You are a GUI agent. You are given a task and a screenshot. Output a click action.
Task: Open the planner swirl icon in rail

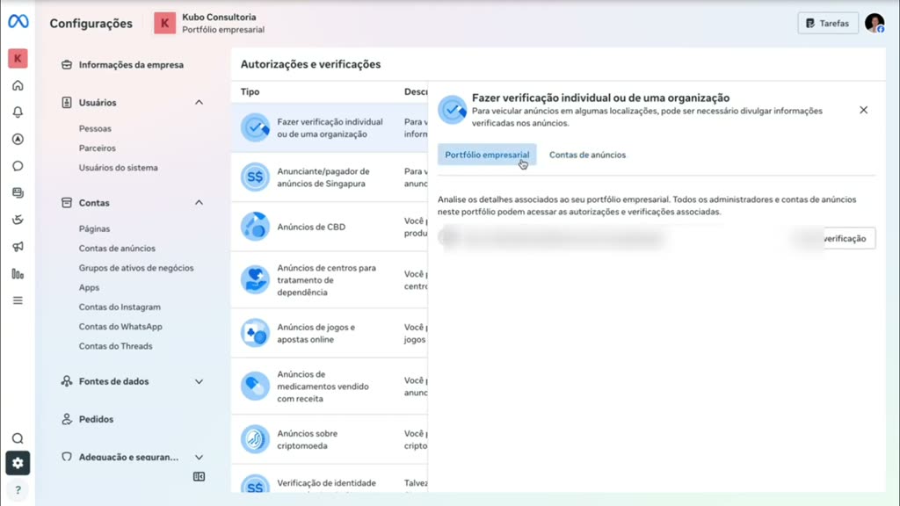click(x=18, y=220)
